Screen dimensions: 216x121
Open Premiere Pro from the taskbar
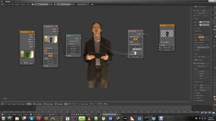pyautogui.click(x=75, y=118)
